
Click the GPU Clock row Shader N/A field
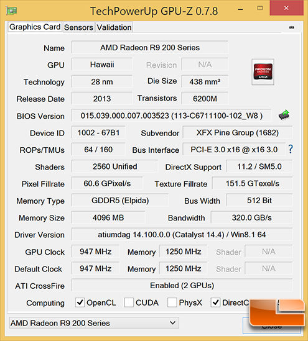click(x=269, y=252)
